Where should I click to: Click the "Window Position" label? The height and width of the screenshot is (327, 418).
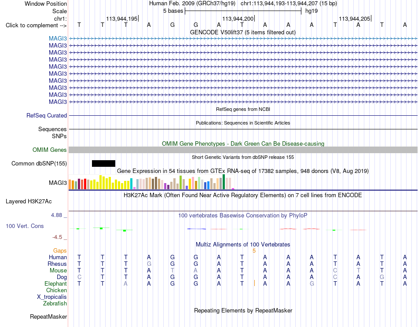pos(46,4)
